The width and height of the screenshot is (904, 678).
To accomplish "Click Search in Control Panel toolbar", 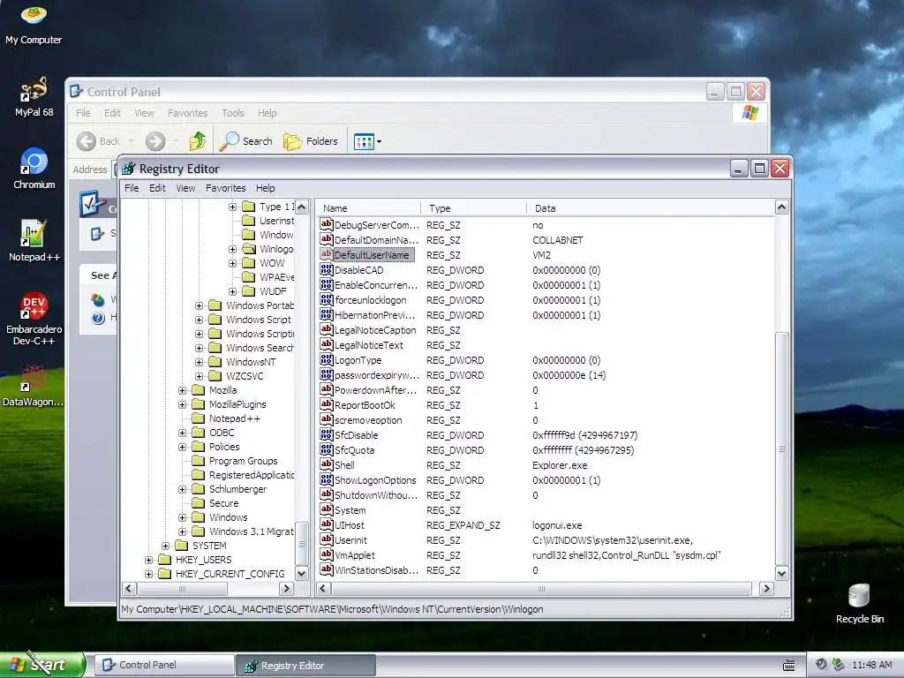I will click(245, 140).
